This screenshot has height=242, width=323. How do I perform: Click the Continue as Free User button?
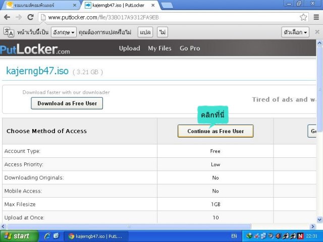coord(216,131)
